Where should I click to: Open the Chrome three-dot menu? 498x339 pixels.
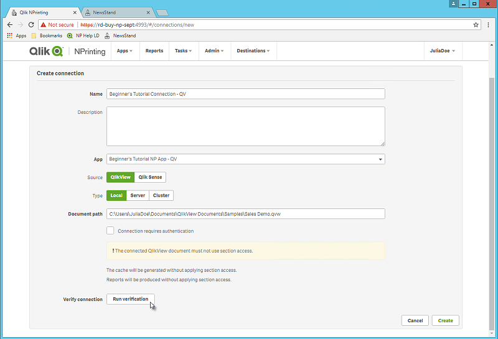point(487,25)
